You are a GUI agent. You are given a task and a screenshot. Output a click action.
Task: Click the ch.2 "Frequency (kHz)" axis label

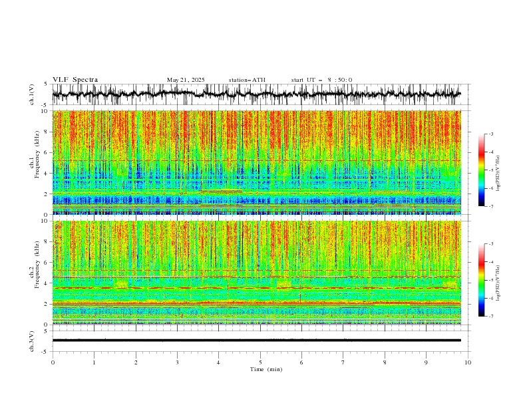37,265
